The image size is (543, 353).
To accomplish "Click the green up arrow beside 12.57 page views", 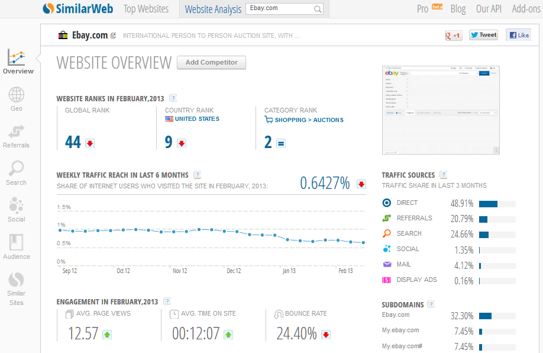I will tap(107, 335).
